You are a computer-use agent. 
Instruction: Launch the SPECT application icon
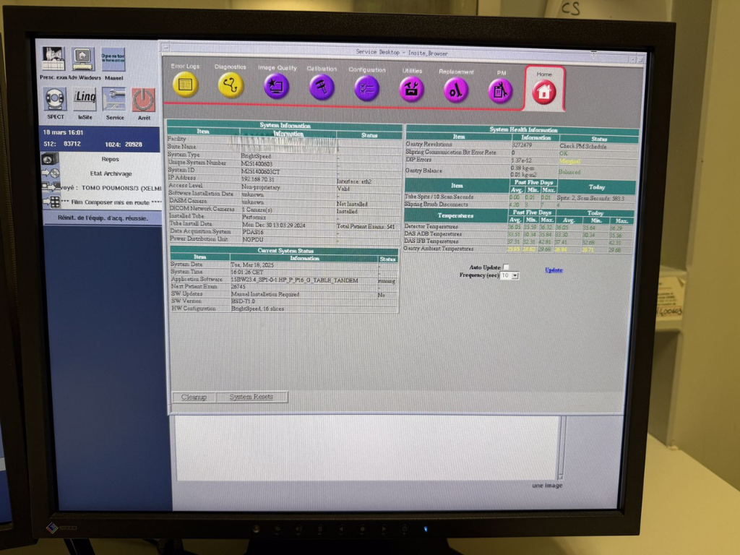pos(55,99)
